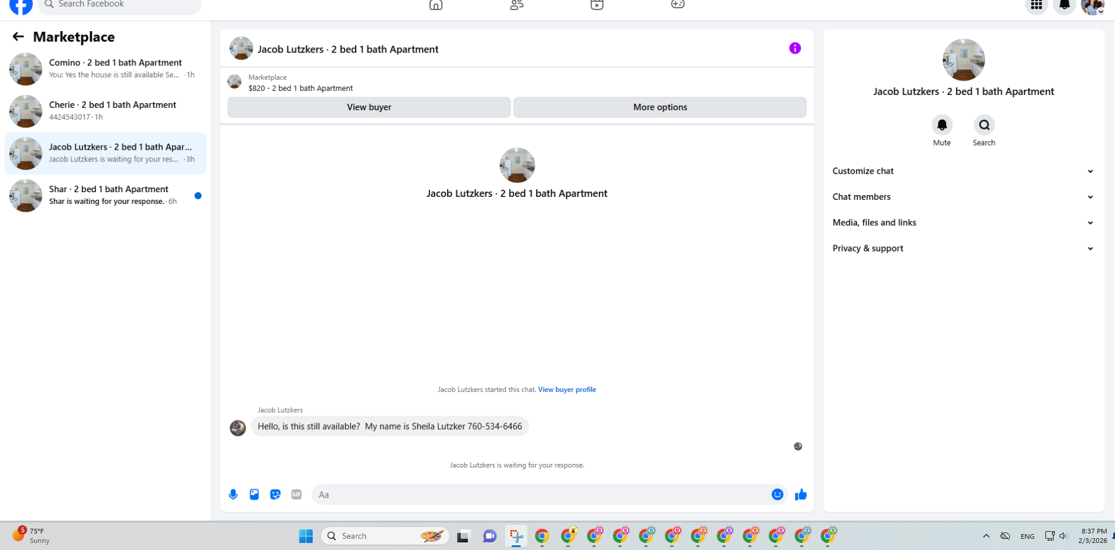Open the $820 - 2 bed 1 bath Apartment listing
Screen dimensions: 1115x550
tap(300, 88)
